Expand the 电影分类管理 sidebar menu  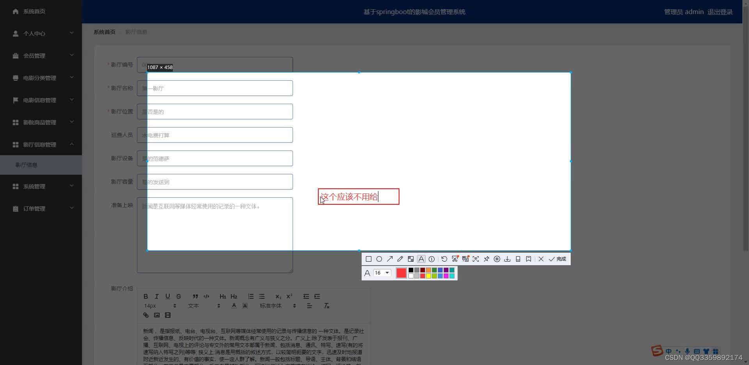[x=41, y=78]
